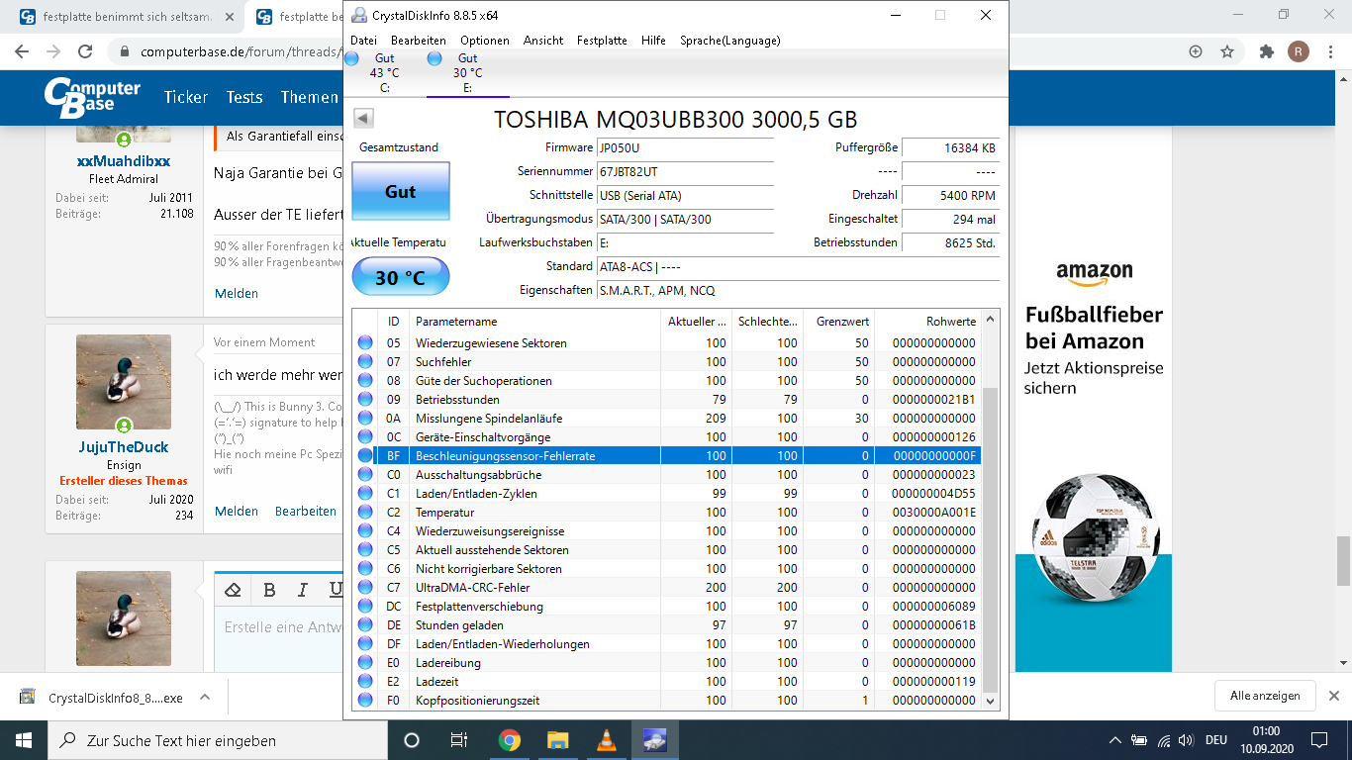
Task: Click the CrystalDiskInfo title bar app icon
Action: [x=358, y=15]
